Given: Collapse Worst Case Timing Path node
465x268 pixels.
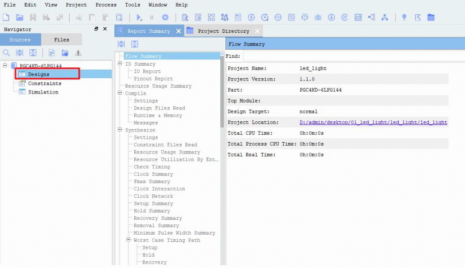Looking at the screenshot, I should 129,240.
